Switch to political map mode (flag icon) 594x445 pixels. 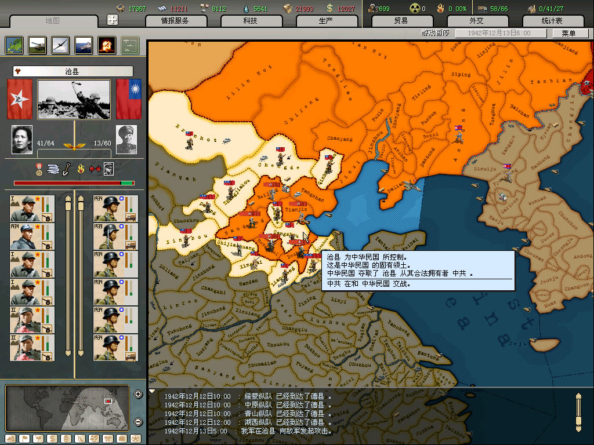[24, 438]
